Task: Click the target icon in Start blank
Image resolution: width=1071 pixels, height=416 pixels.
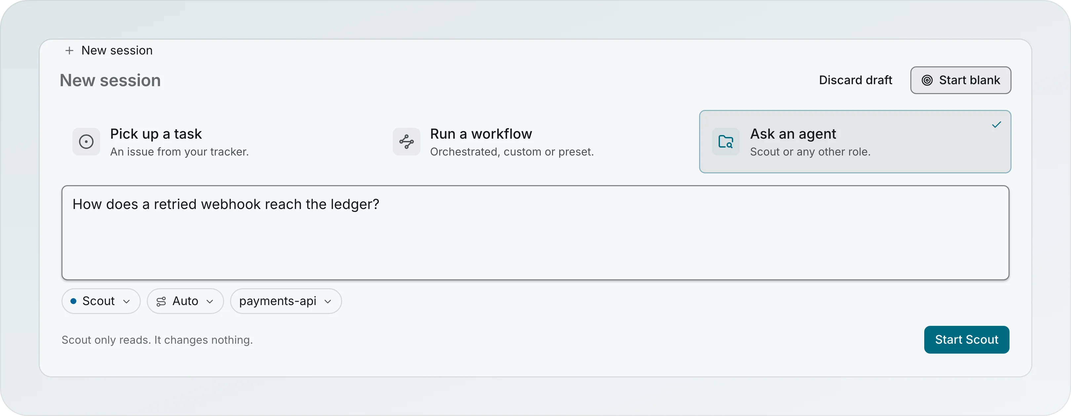Action: (x=927, y=80)
